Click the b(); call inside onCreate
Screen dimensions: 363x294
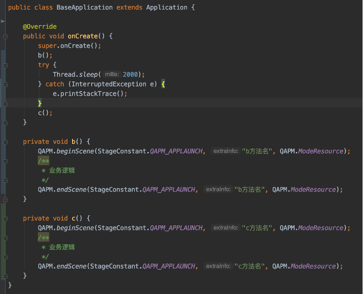click(x=45, y=55)
